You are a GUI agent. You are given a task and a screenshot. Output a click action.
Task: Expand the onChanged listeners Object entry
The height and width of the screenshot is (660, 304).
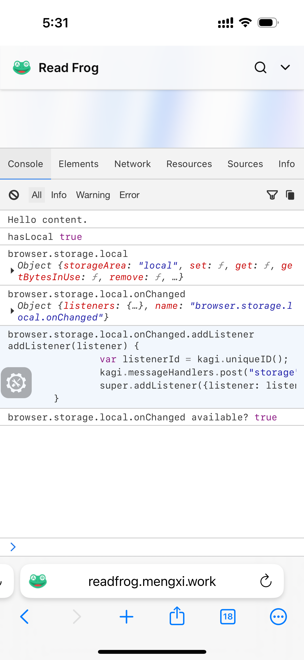click(x=12, y=311)
